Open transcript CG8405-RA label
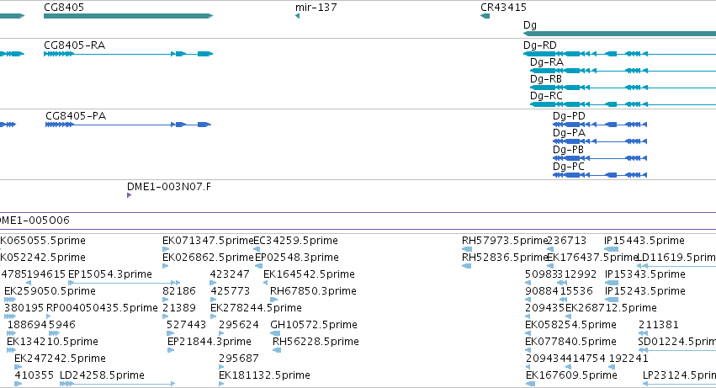 [74, 45]
